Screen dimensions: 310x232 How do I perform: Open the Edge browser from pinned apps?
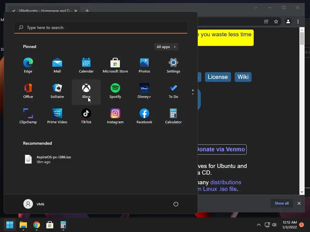[28, 66]
